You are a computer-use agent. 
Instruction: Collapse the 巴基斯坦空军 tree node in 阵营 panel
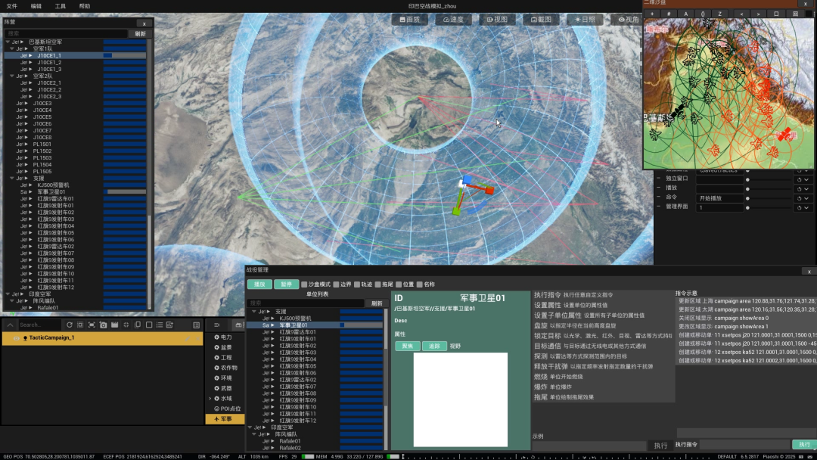[8, 42]
